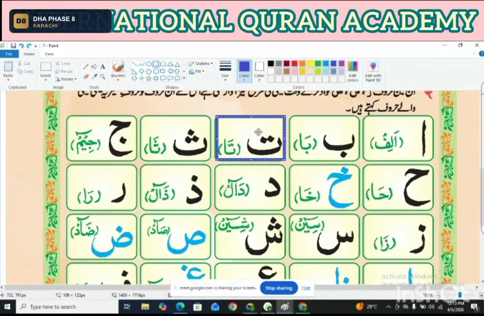Screen dimensions: 484x316
Task: Open File Explorer from the taskbar
Action: pos(145,307)
